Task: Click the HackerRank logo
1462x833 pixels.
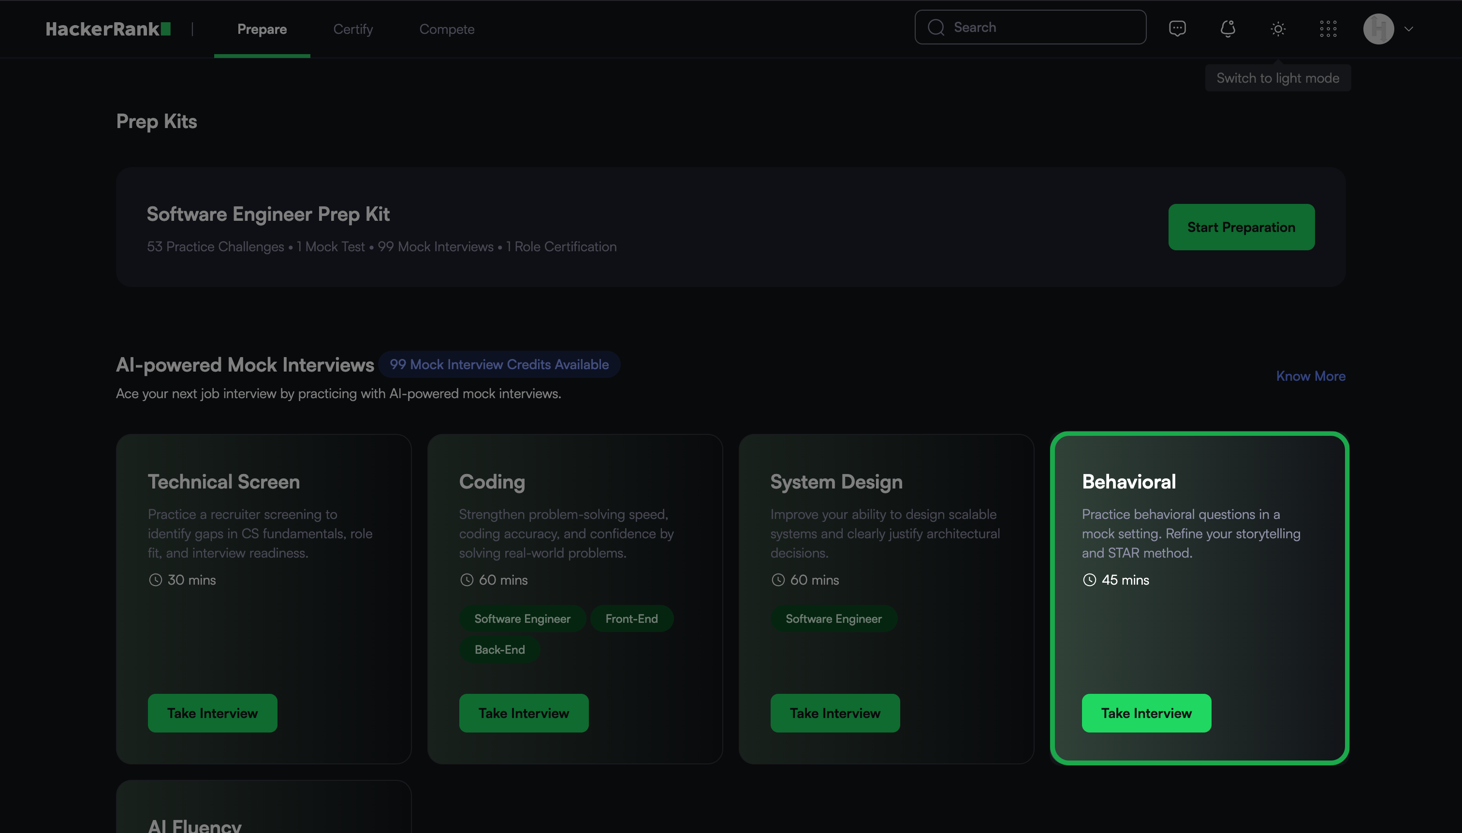Action: pos(108,29)
